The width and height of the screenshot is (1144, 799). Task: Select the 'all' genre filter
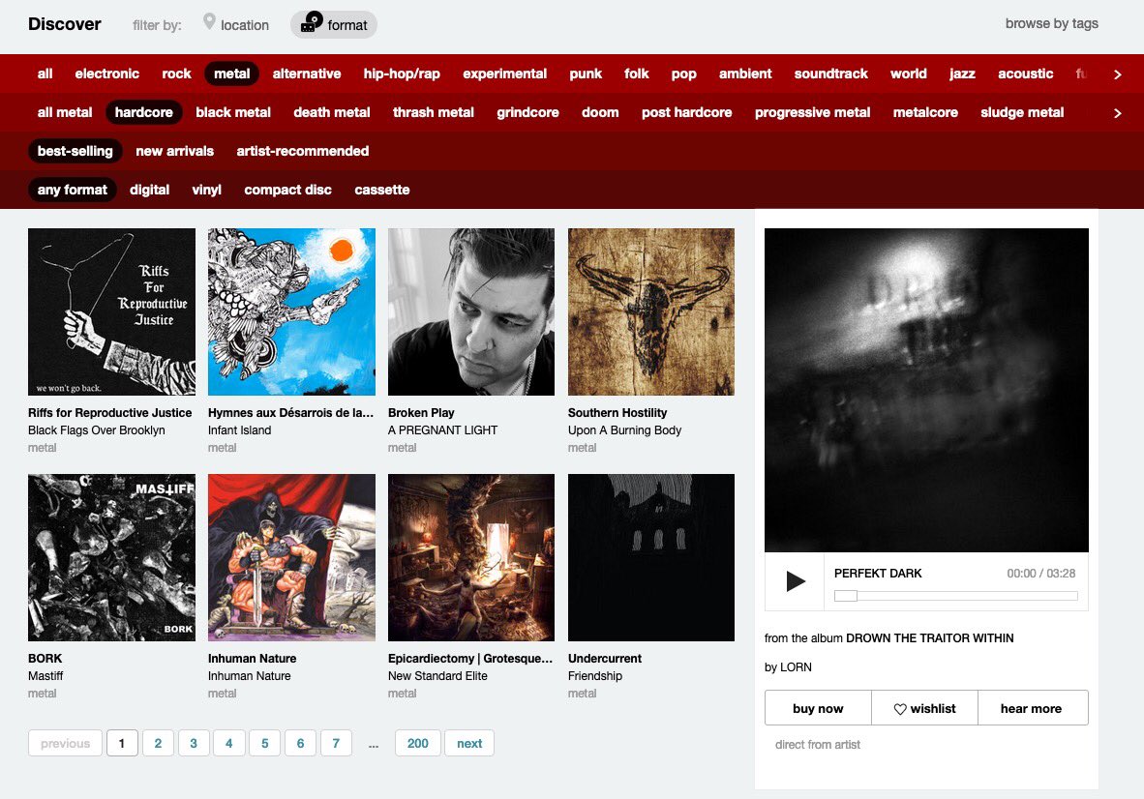tap(45, 74)
